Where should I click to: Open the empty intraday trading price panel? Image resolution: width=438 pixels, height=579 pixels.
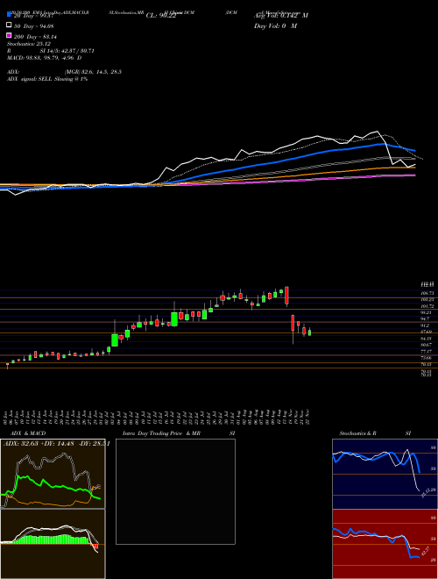click(175, 491)
